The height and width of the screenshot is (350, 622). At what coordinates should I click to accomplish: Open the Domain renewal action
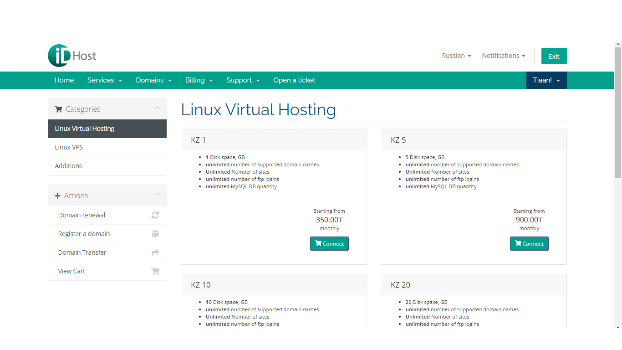coord(107,215)
